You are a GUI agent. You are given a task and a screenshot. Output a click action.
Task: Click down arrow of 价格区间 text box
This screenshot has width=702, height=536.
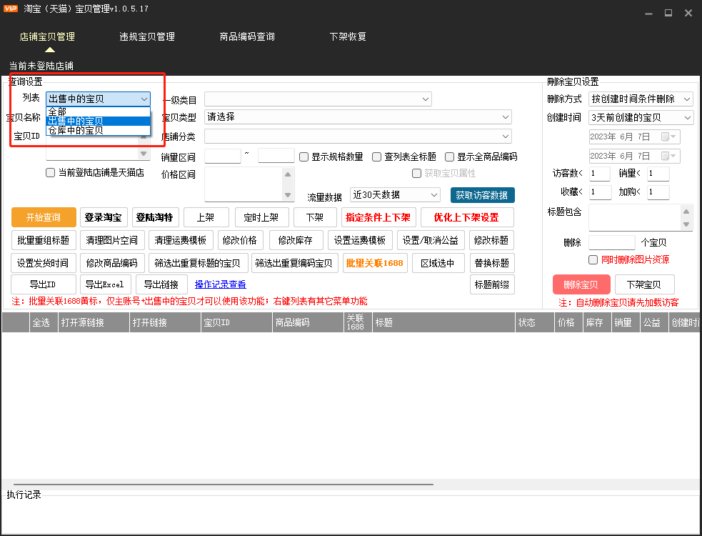pyautogui.click(x=288, y=195)
